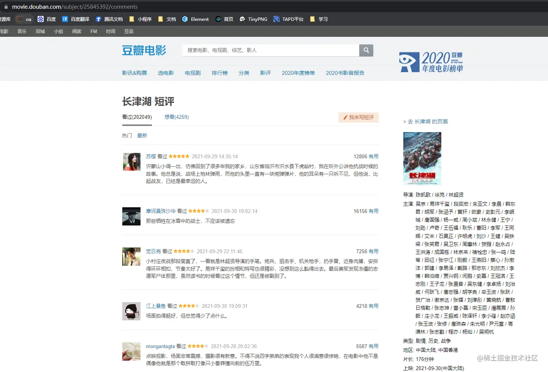Sort comments by 最新

(x=142, y=136)
